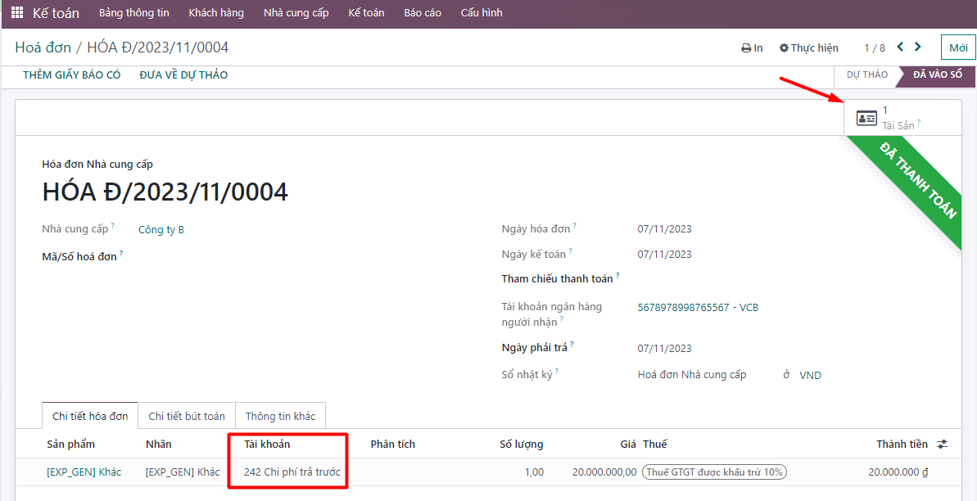
Task: Click the Phân tích column header
Action: point(392,445)
